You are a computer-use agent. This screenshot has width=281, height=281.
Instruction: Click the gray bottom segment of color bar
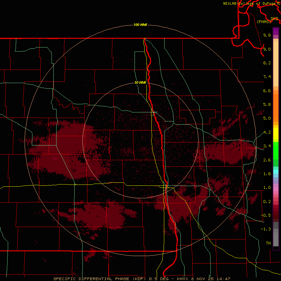[276, 238]
